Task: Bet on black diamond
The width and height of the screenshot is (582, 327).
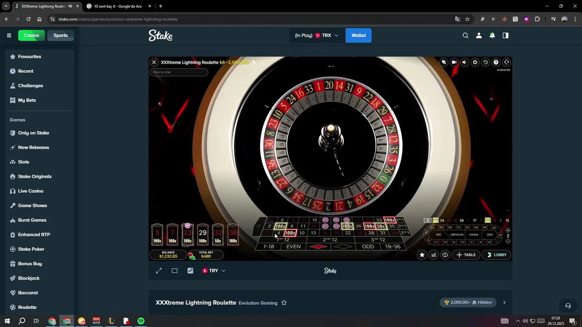Action: (343, 247)
